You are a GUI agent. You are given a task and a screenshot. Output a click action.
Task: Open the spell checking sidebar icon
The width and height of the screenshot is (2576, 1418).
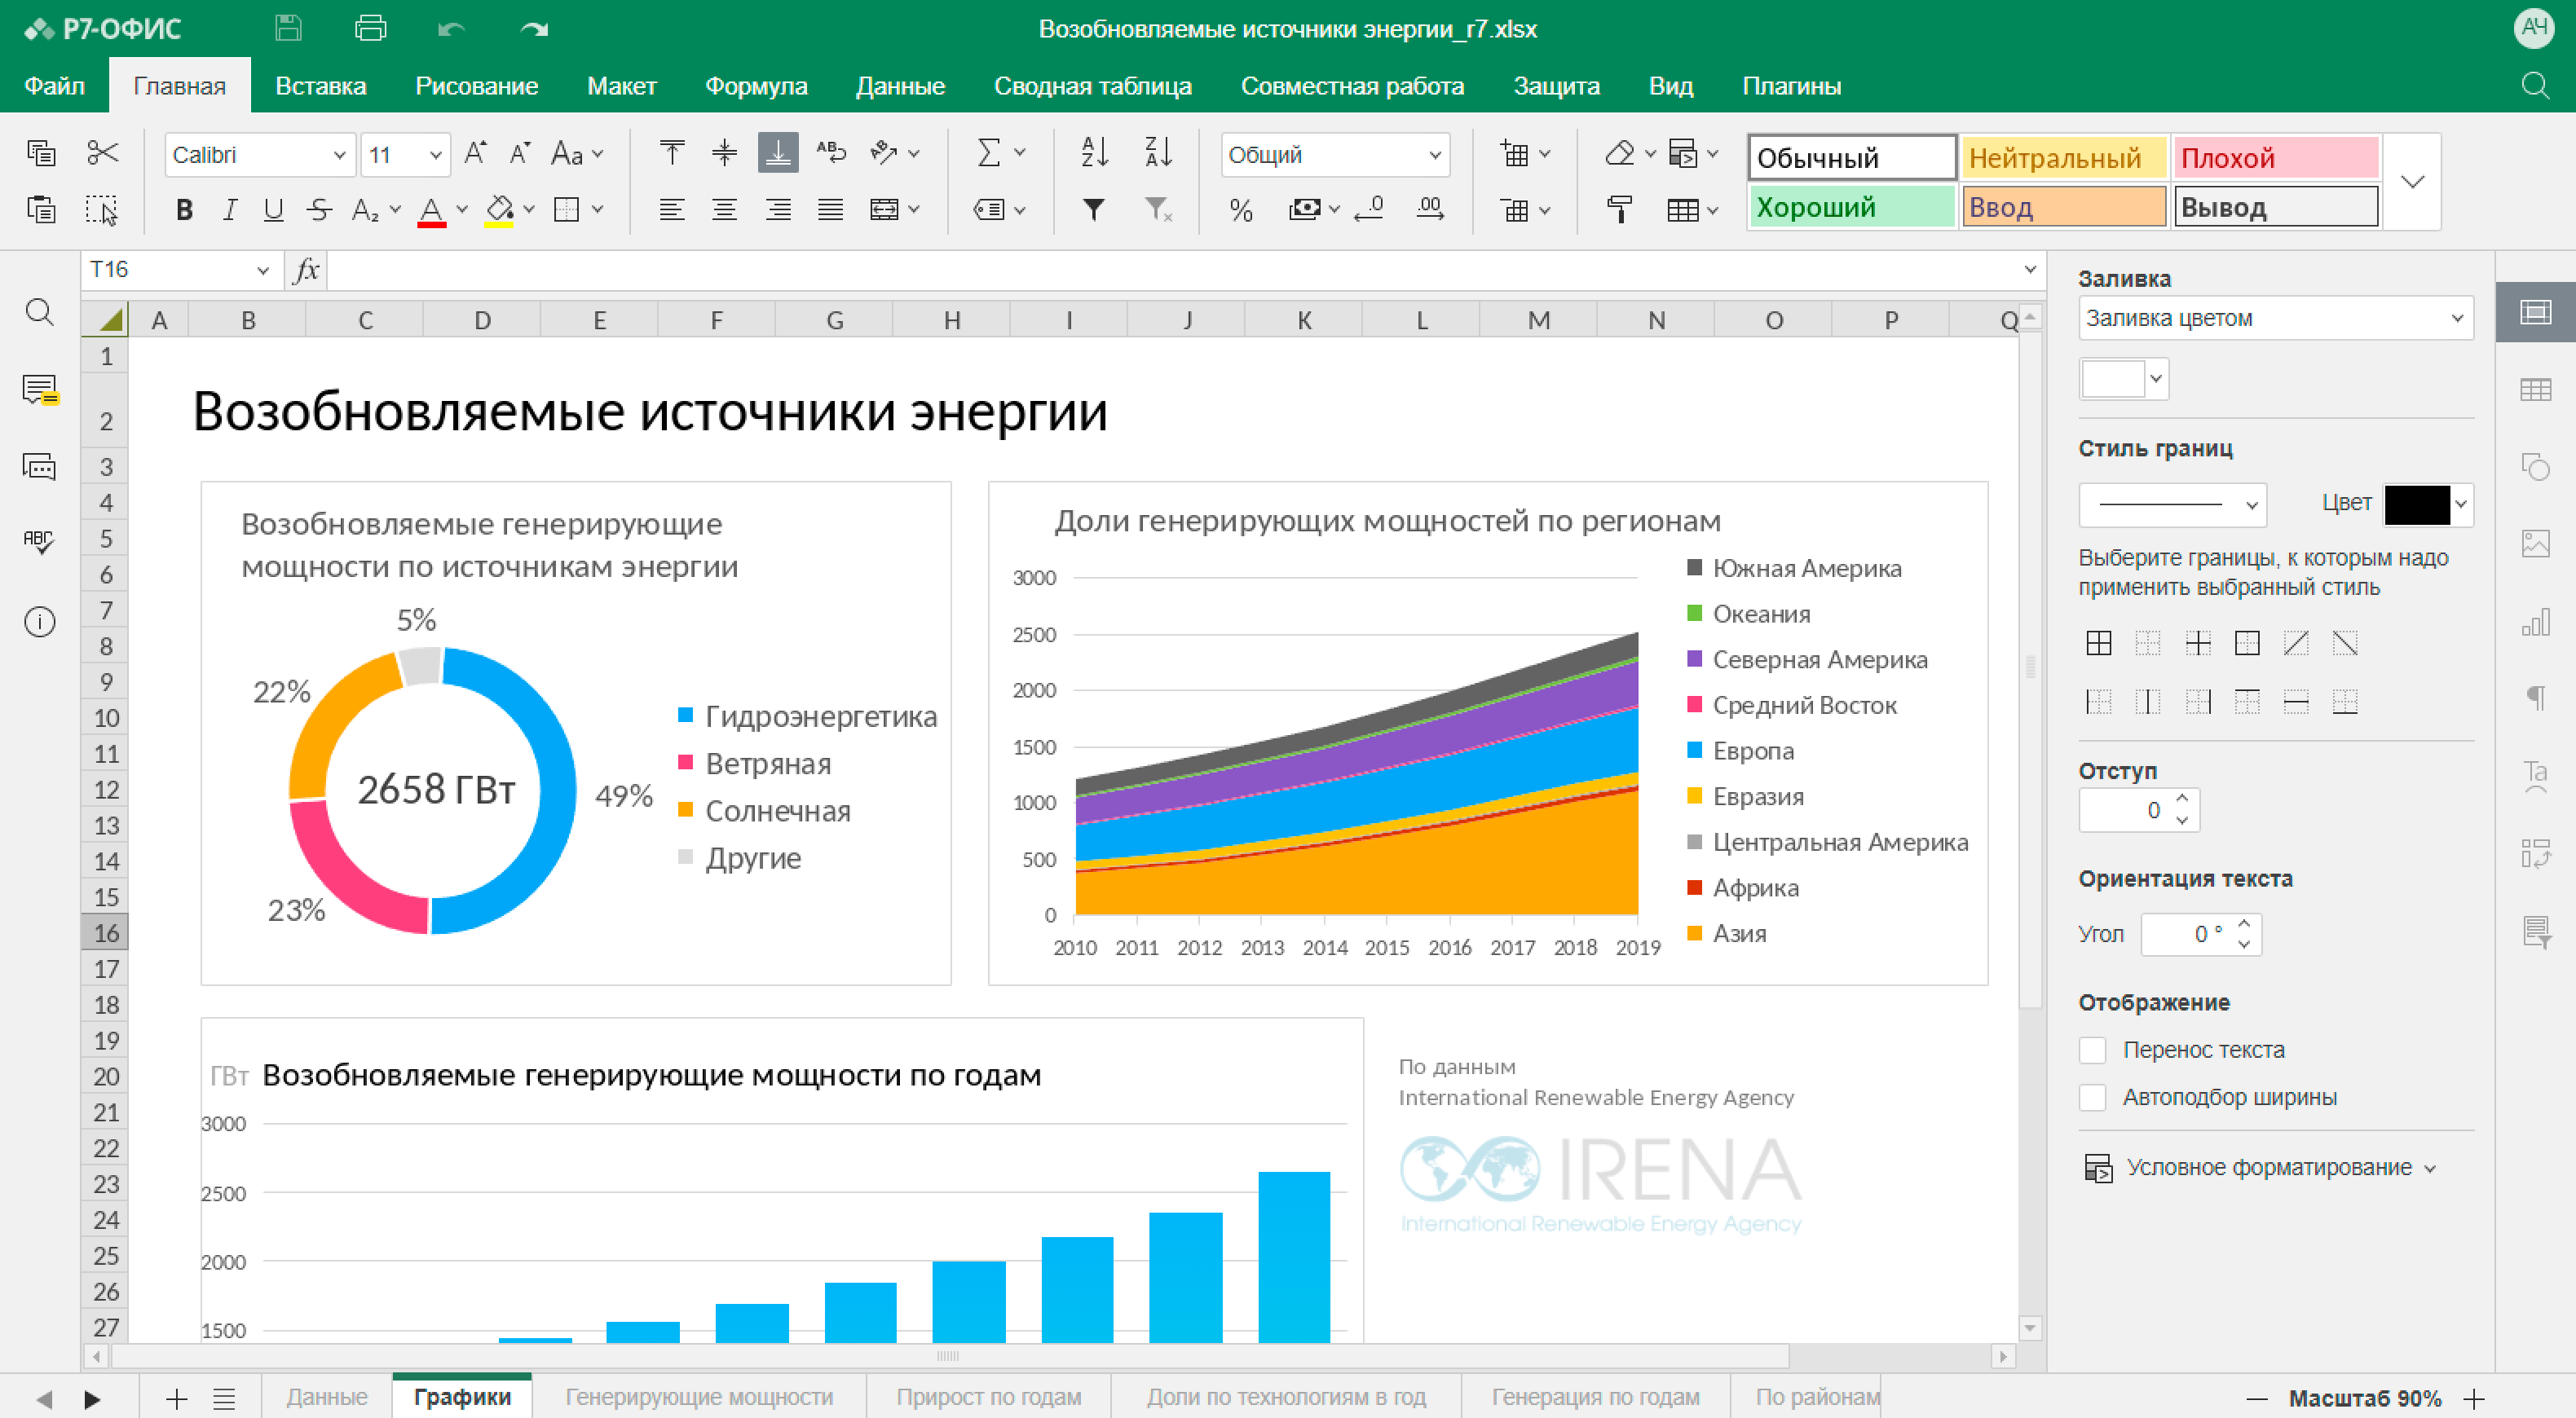(39, 542)
